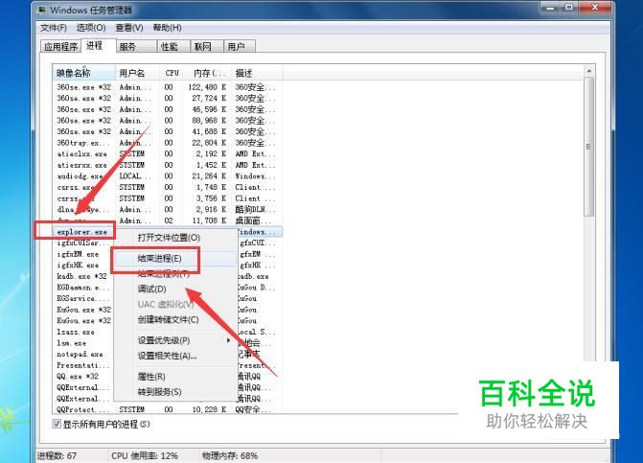Sort by the 用户名 column header
This screenshot has width=643, height=463.
pos(137,73)
